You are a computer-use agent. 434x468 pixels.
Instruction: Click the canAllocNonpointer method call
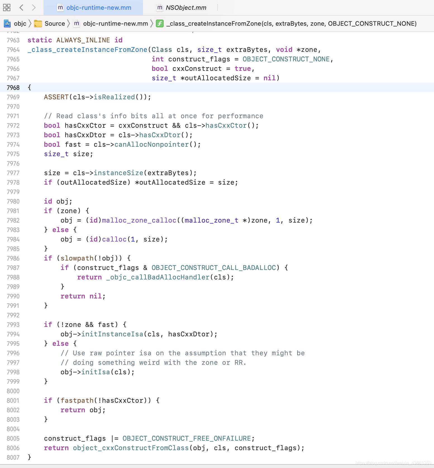coord(152,144)
